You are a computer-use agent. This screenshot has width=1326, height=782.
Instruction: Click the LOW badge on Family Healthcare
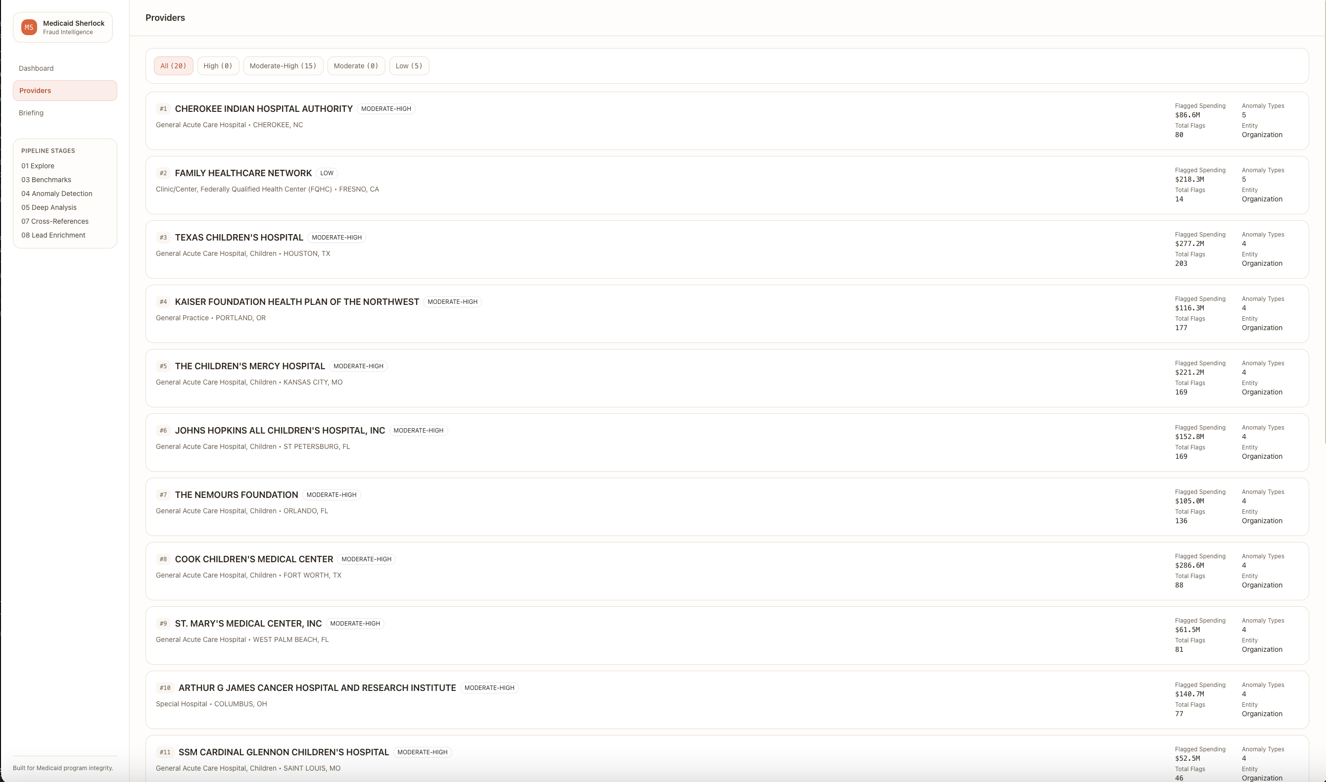(327, 173)
